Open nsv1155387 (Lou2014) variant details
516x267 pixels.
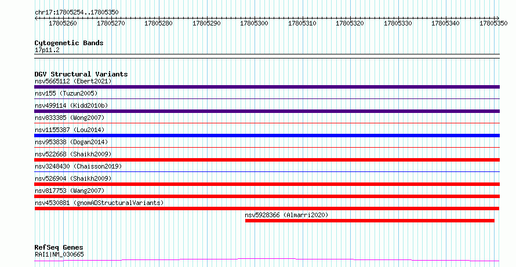click(x=70, y=130)
